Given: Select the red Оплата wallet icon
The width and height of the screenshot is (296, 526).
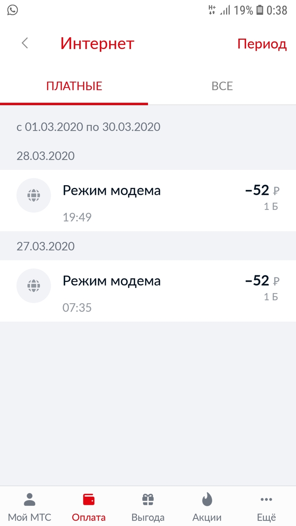Looking at the screenshot, I should (x=88, y=499).
